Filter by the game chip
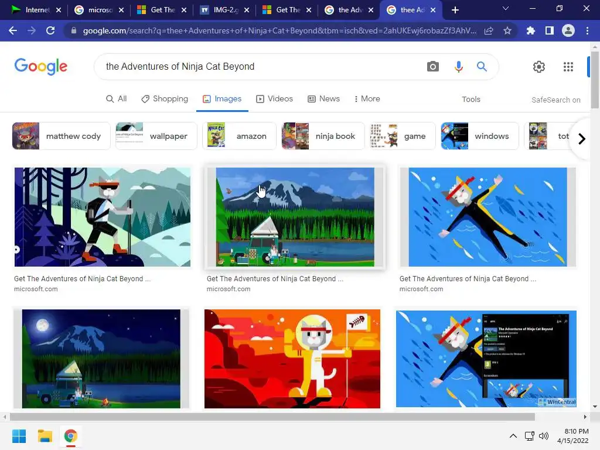 (x=403, y=136)
